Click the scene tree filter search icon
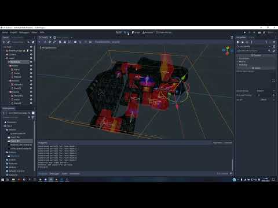The image size is (278, 208). pyautogui.click(x=28, y=42)
